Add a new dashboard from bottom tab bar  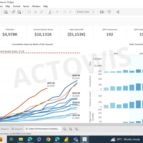tap(70, 129)
